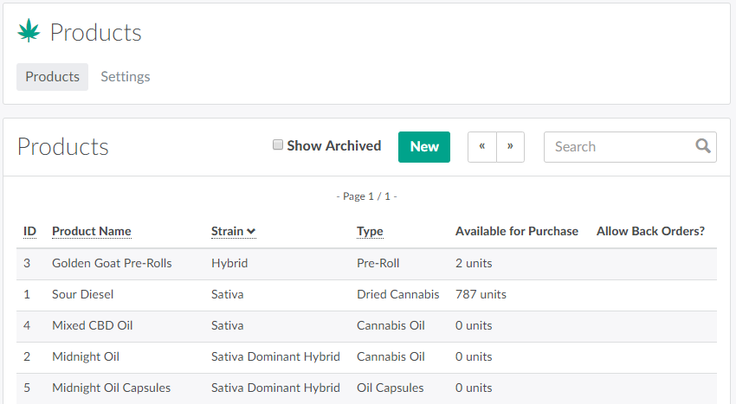The image size is (736, 404).
Task: Open the Midnight Oil product entry
Action: pyautogui.click(x=86, y=356)
